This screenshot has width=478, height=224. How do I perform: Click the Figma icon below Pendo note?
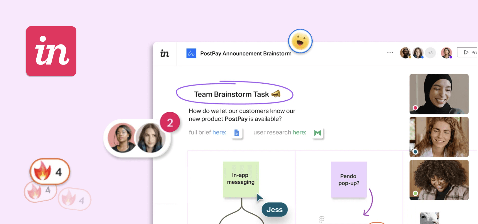point(322,219)
